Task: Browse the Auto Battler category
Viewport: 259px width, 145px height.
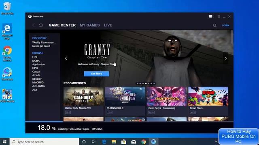Action: [39, 86]
